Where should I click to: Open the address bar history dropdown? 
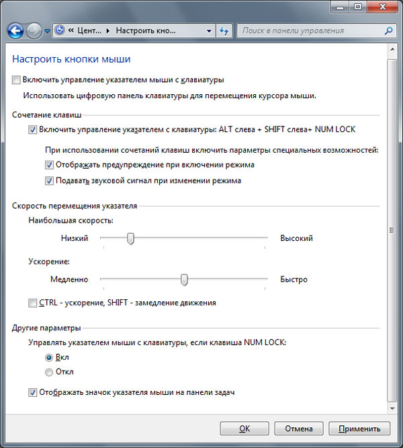(x=209, y=30)
